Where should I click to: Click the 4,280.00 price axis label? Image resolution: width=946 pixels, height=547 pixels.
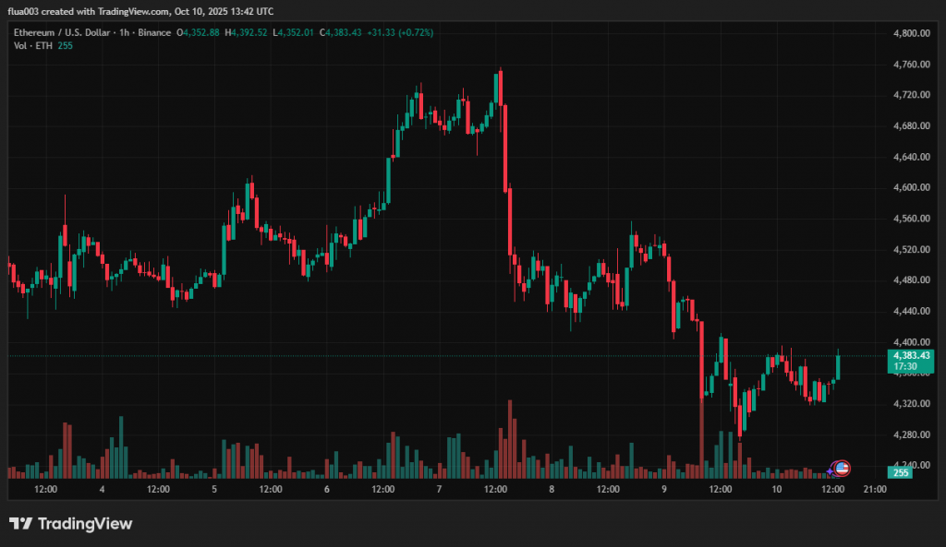(x=911, y=434)
